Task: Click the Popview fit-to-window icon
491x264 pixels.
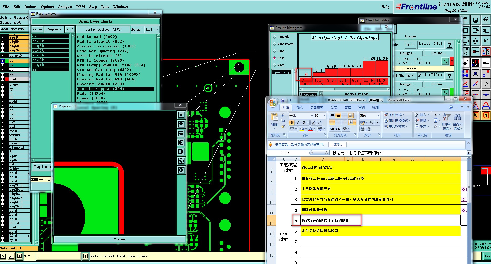Action: 181,161
